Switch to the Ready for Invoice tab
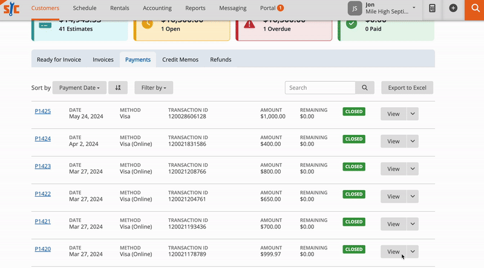484x268 pixels. [x=59, y=60]
